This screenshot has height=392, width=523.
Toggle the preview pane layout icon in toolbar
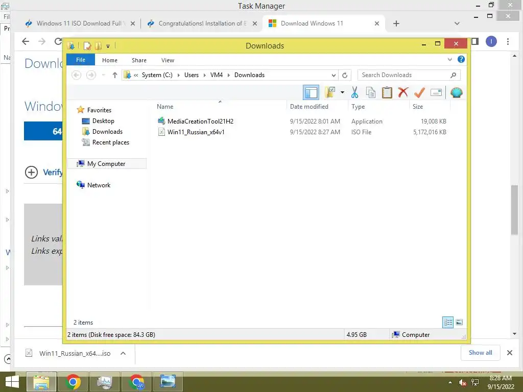pyautogui.click(x=311, y=92)
